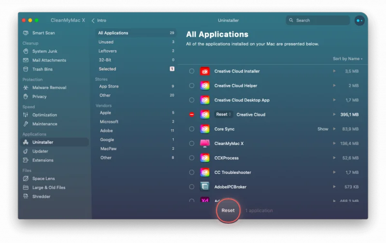
Task: Click the large round Reset button
Action: click(x=228, y=211)
